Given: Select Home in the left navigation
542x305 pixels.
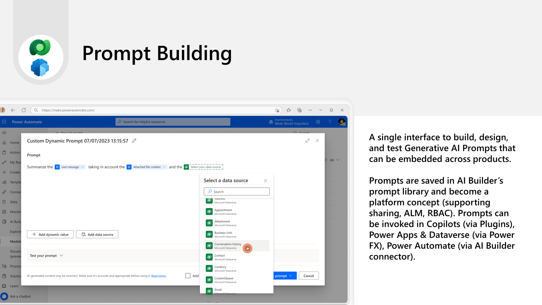Looking at the screenshot, I should point(15,143).
